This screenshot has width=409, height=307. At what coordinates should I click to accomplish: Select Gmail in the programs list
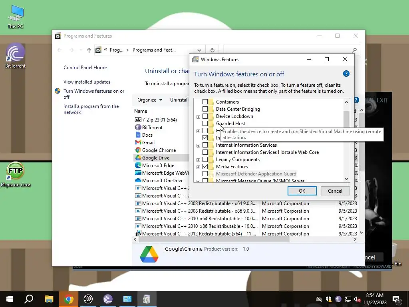pyautogui.click(x=148, y=143)
